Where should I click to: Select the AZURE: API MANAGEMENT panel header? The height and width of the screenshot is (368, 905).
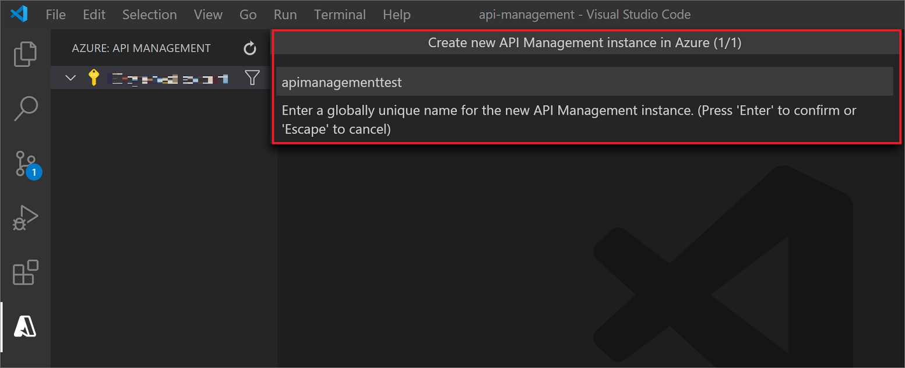(141, 48)
